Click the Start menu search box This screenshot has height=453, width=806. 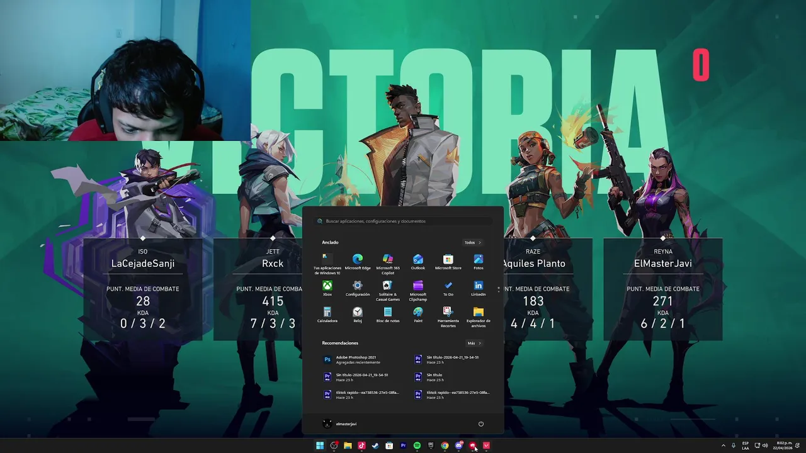(403, 221)
